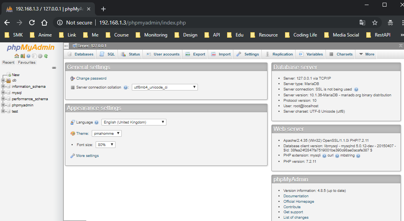Click the help icon next to SSL status

point(356,89)
